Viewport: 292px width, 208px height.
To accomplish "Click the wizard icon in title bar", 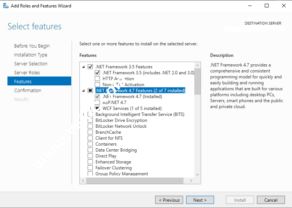I will coord(6,6).
